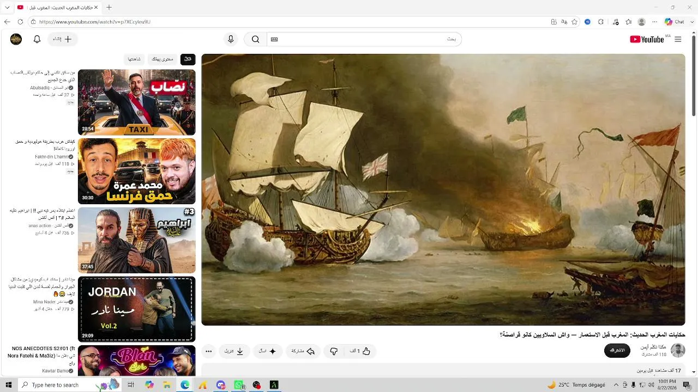Open the video owner's channel avatar

pyautogui.click(x=678, y=351)
